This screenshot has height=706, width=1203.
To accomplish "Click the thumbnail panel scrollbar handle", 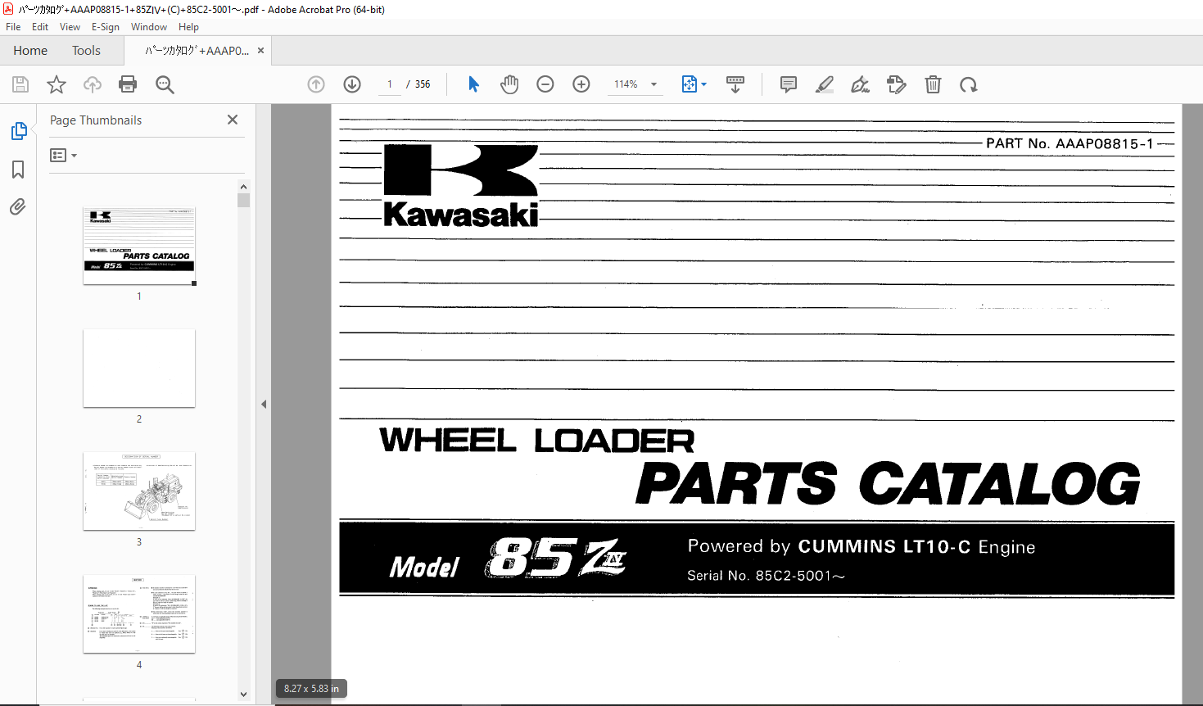I will click(x=243, y=201).
